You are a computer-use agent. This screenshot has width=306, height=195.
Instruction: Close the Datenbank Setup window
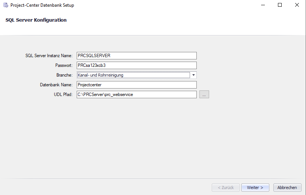point(297,5)
